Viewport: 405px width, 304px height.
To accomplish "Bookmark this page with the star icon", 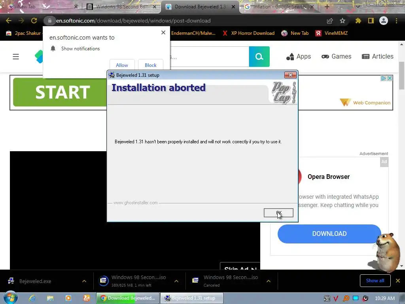I will click(x=343, y=21).
